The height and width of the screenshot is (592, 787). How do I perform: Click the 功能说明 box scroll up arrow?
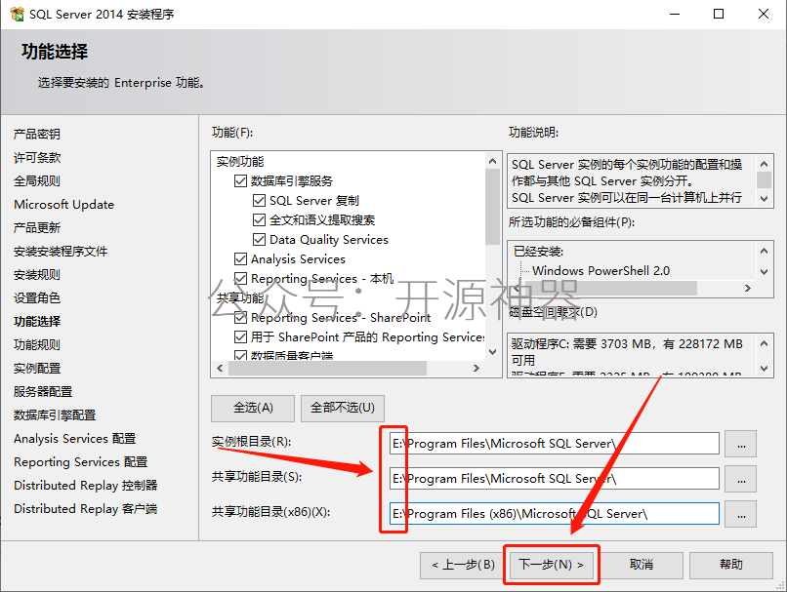point(764,164)
